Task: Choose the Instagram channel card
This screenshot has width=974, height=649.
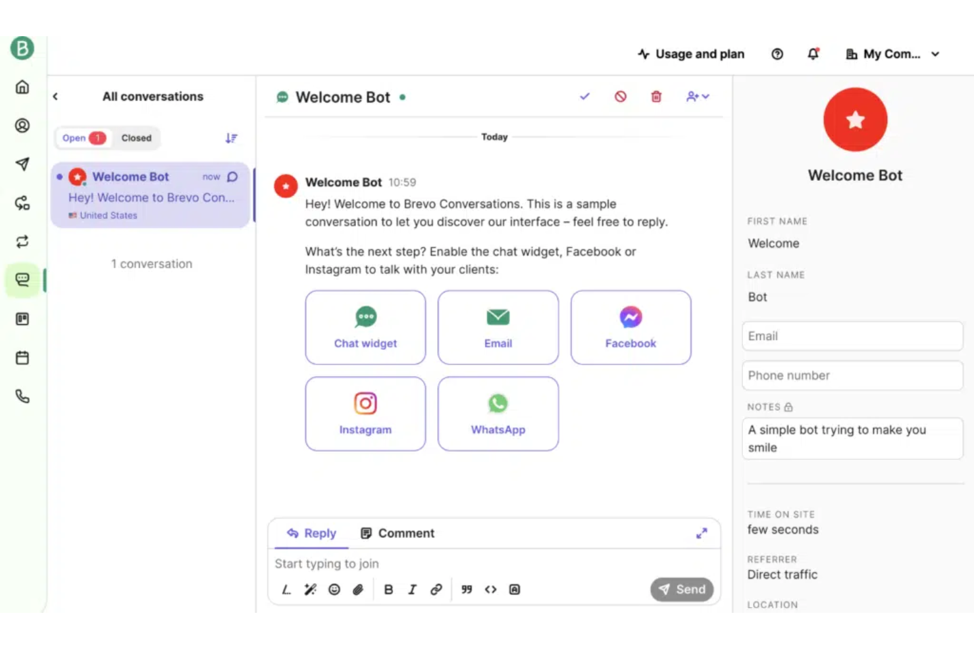Action: 365,414
